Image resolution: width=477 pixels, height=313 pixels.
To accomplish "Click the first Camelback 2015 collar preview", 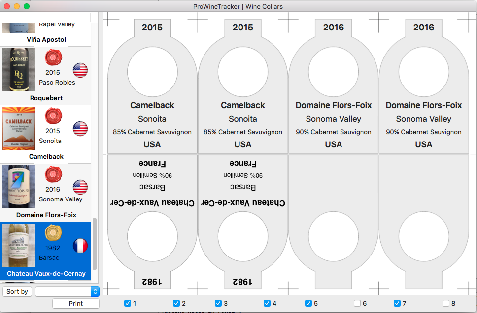I will tap(152, 86).
